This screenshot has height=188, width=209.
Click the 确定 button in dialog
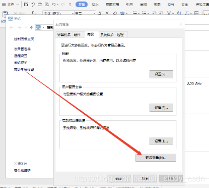point(119,178)
